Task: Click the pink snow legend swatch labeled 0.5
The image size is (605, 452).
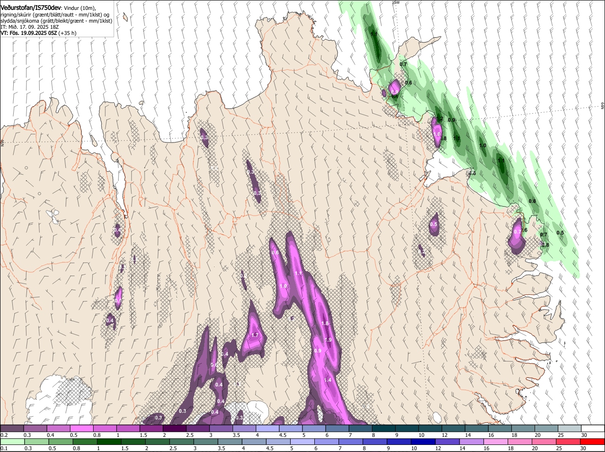Action: click(x=82, y=428)
